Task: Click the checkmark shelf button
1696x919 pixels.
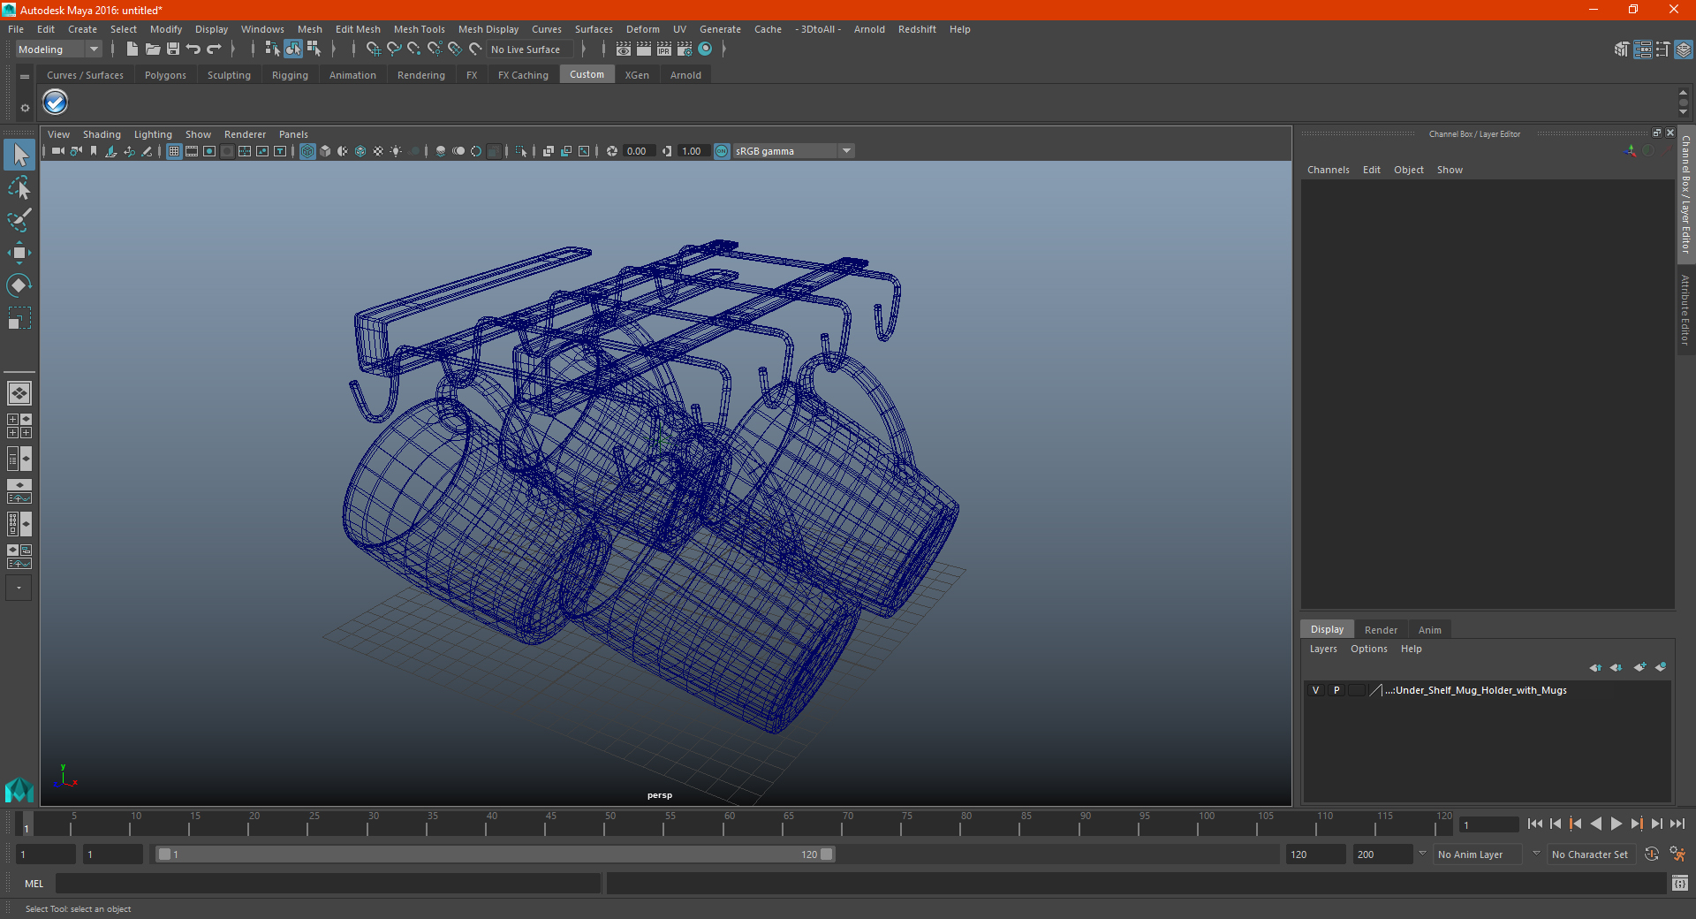Action: (56, 103)
